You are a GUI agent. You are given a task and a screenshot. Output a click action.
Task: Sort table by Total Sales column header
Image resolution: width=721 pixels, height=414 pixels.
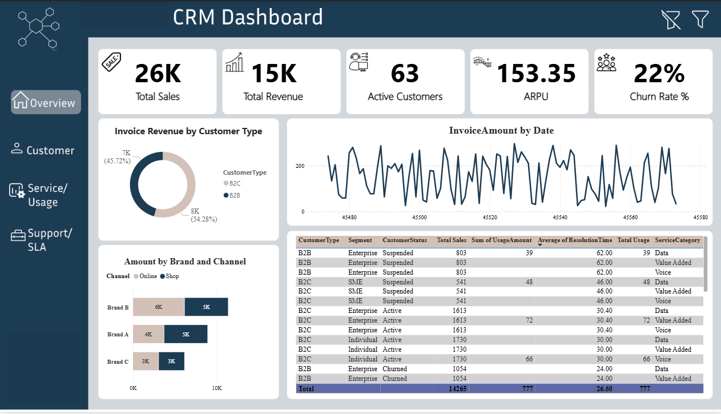click(452, 240)
